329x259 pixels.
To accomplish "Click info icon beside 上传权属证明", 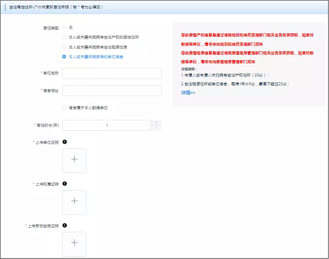I will [x=65, y=184].
